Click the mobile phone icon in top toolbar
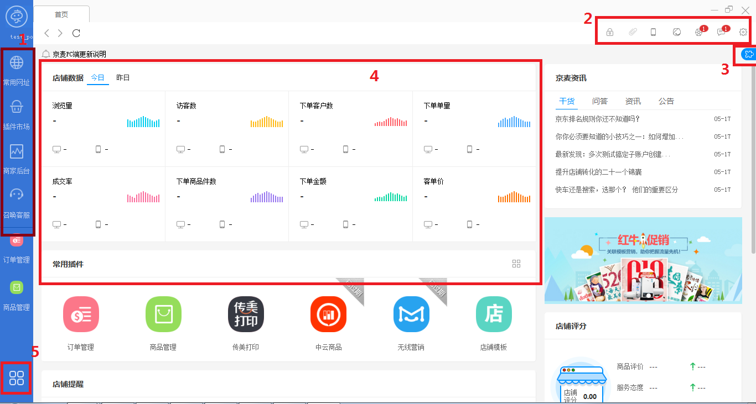The width and height of the screenshot is (756, 404). point(653,32)
